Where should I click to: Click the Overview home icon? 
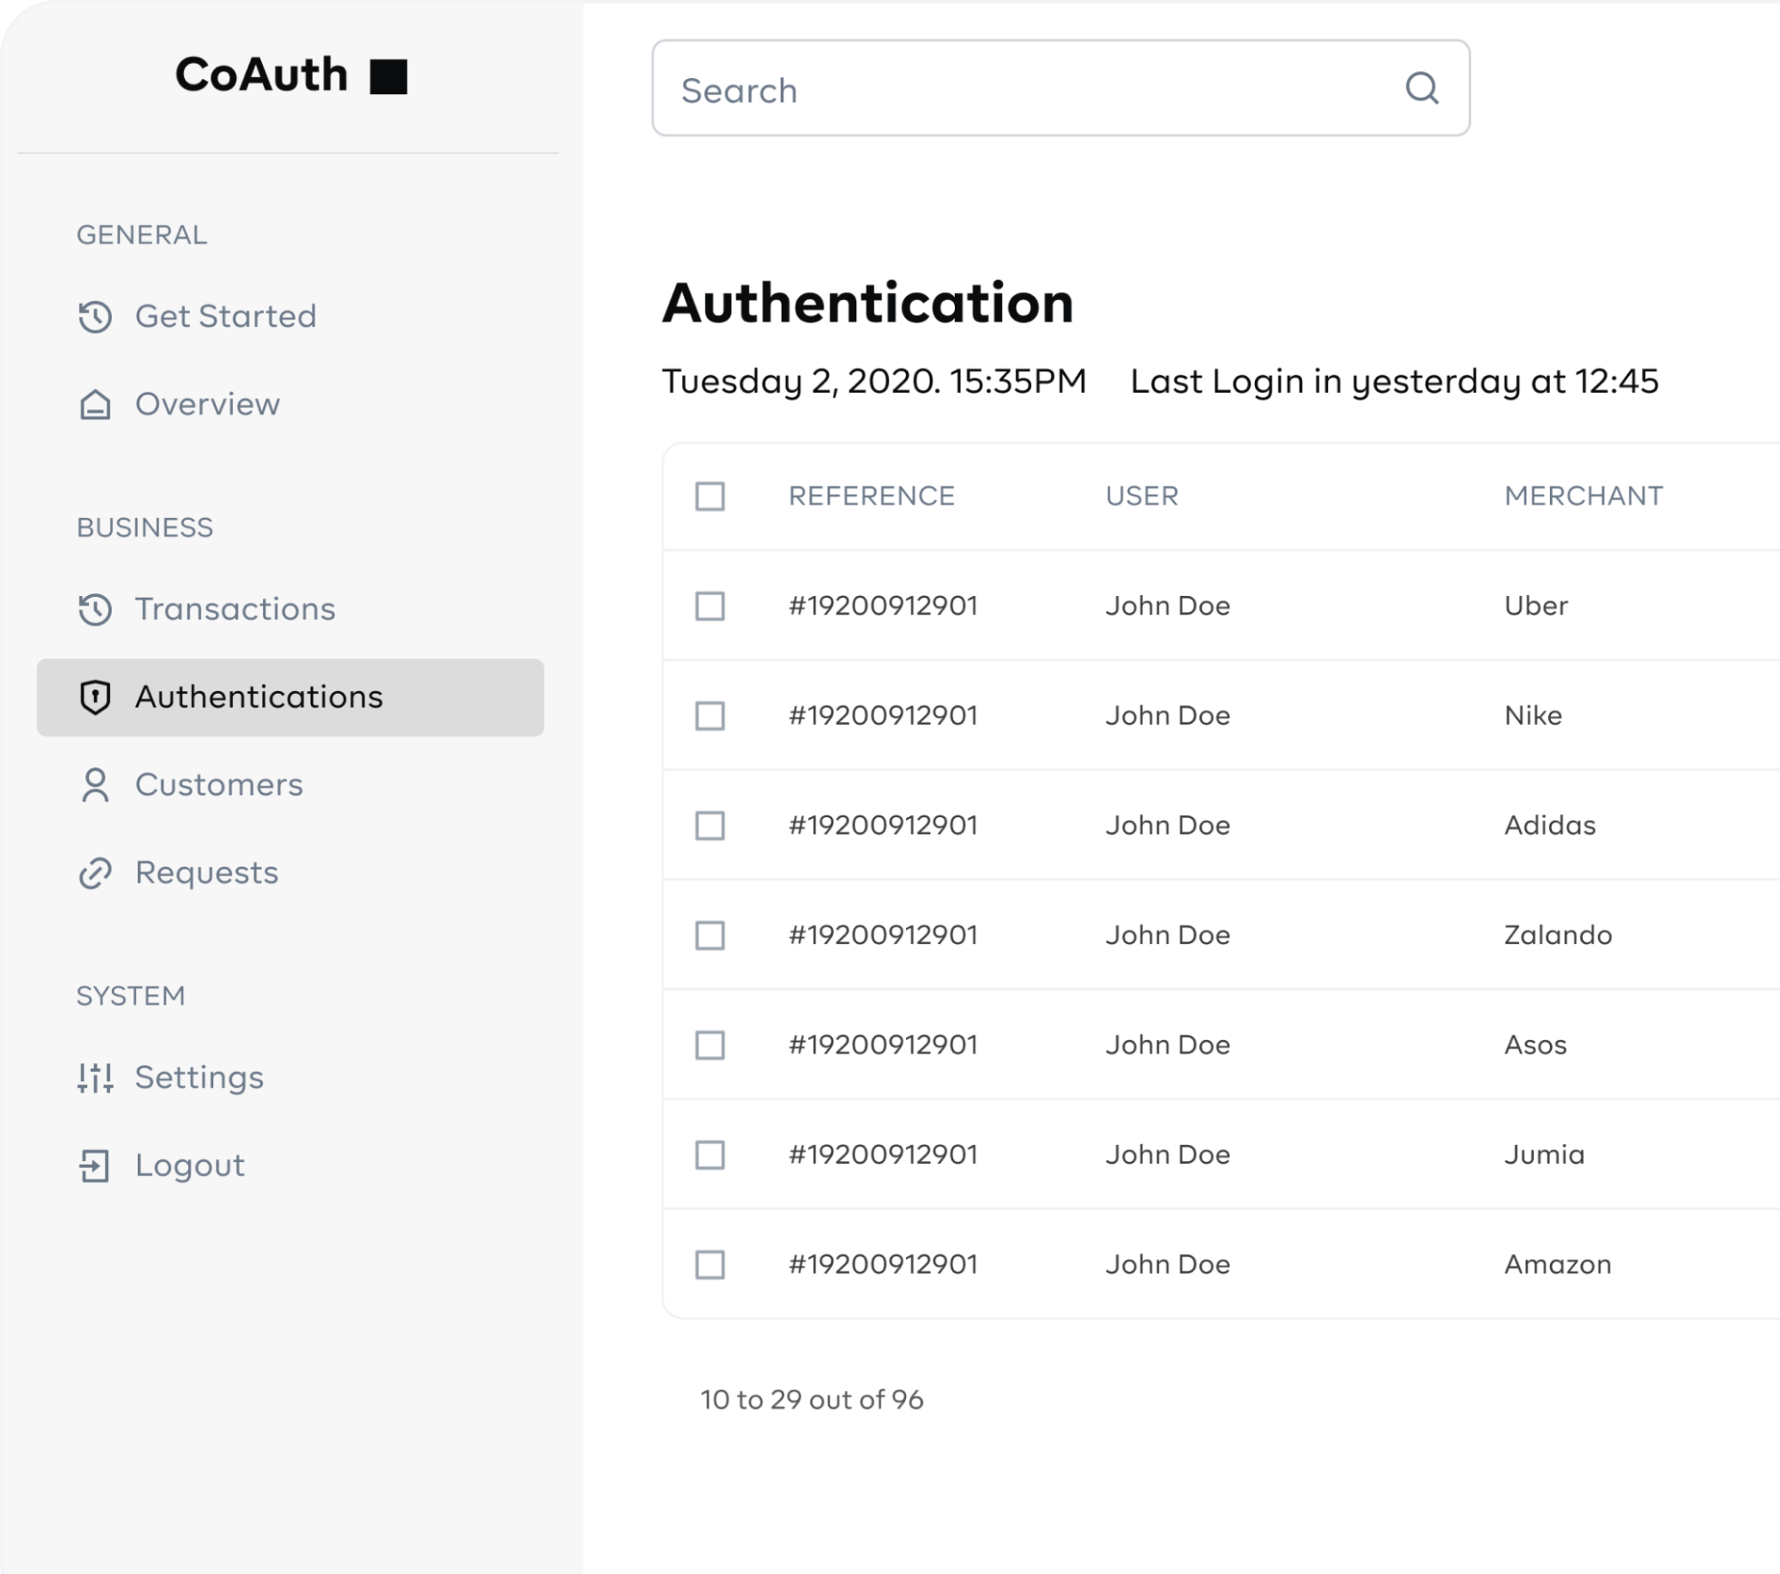pyautogui.click(x=94, y=404)
